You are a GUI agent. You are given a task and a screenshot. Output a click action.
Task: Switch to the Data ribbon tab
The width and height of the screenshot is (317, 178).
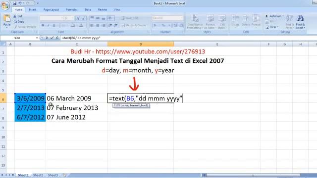(x=88, y=10)
